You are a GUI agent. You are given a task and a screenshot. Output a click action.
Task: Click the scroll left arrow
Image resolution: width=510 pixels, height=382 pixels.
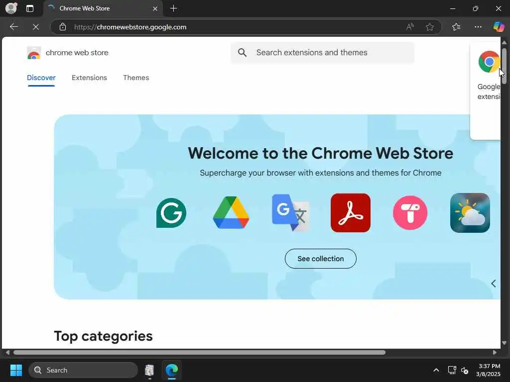pos(7,353)
